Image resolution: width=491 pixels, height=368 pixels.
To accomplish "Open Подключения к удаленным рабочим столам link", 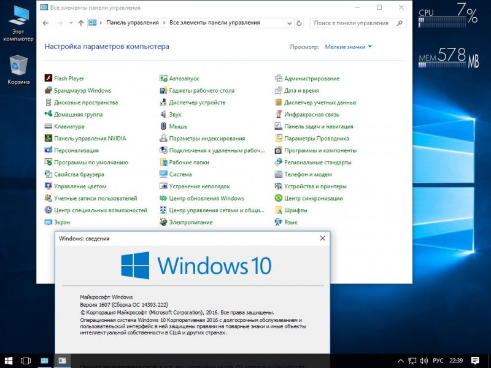I will [217, 150].
